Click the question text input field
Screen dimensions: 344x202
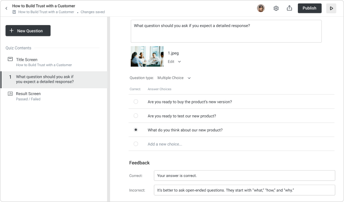click(226, 31)
